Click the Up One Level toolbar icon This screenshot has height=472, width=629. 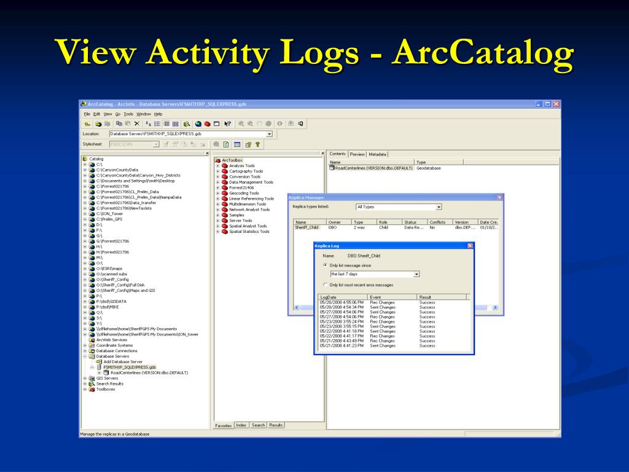pyautogui.click(x=87, y=124)
